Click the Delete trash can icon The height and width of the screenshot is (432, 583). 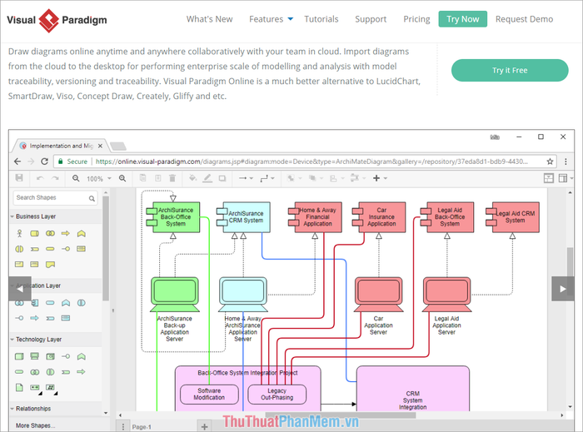click(x=172, y=178)
